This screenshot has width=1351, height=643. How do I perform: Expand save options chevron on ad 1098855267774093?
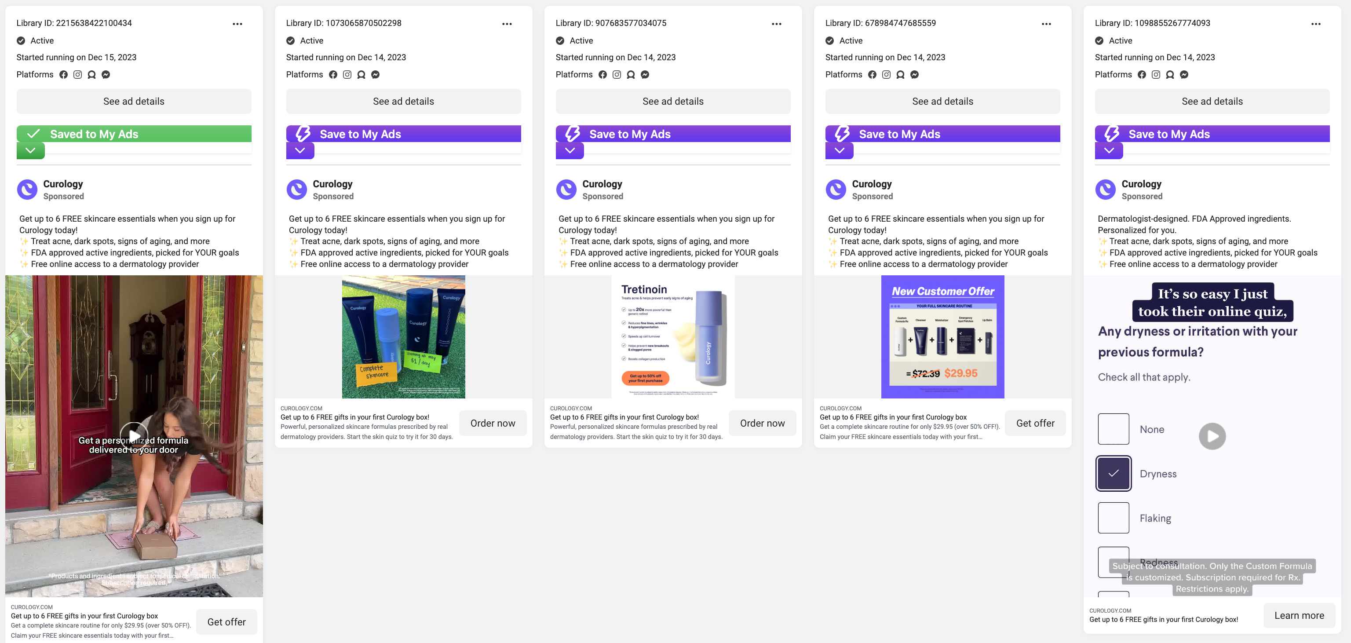(x=1109, y=150)
